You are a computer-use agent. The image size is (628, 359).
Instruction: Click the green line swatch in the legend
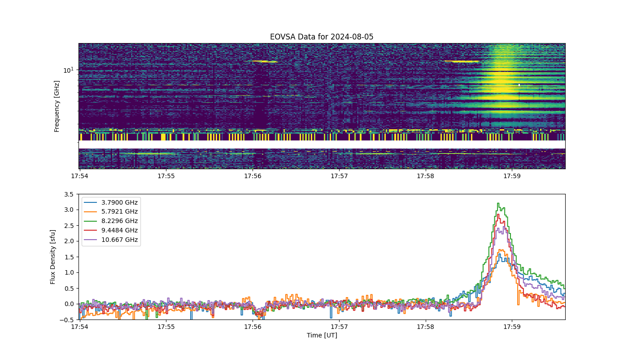click(x=91, y=221)
